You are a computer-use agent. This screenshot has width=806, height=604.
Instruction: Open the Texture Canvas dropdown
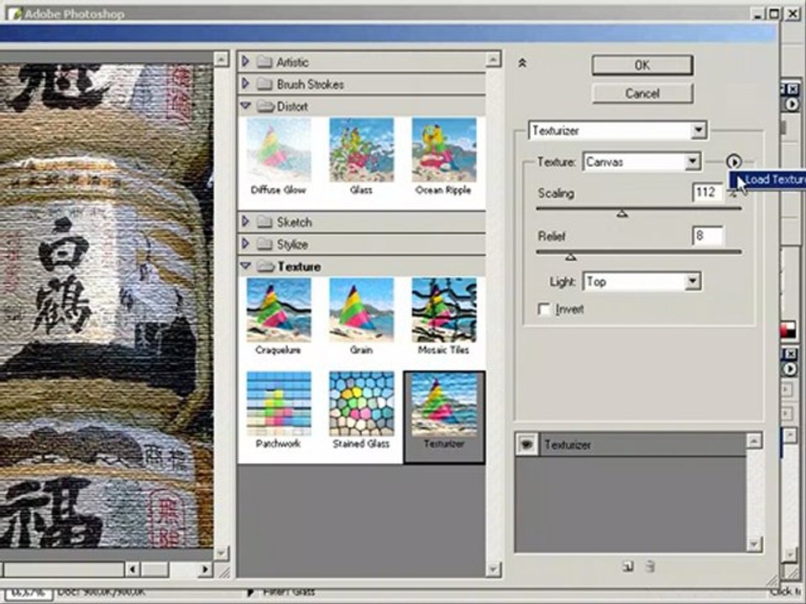[693, 162]
